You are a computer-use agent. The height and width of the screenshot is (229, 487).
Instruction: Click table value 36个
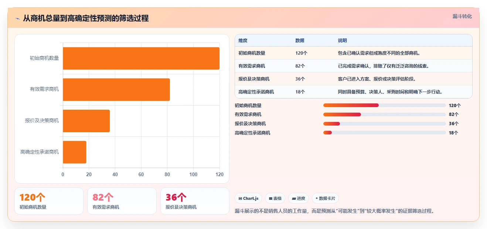[x=300, y=79]
